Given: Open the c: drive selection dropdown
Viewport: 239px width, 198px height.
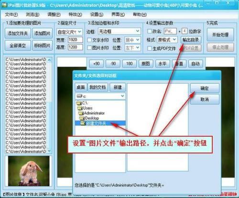Looking at the screenshot, I should tap(100, 96).
